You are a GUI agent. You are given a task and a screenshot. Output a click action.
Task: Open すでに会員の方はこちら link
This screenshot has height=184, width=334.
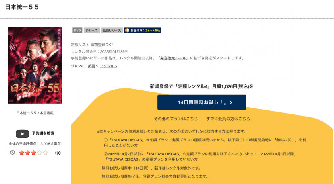tap(228, 119)
